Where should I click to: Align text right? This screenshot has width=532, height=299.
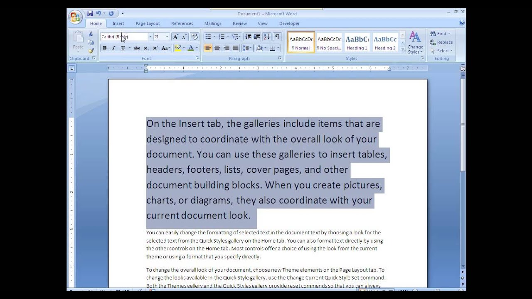click(x=227, y=48)
